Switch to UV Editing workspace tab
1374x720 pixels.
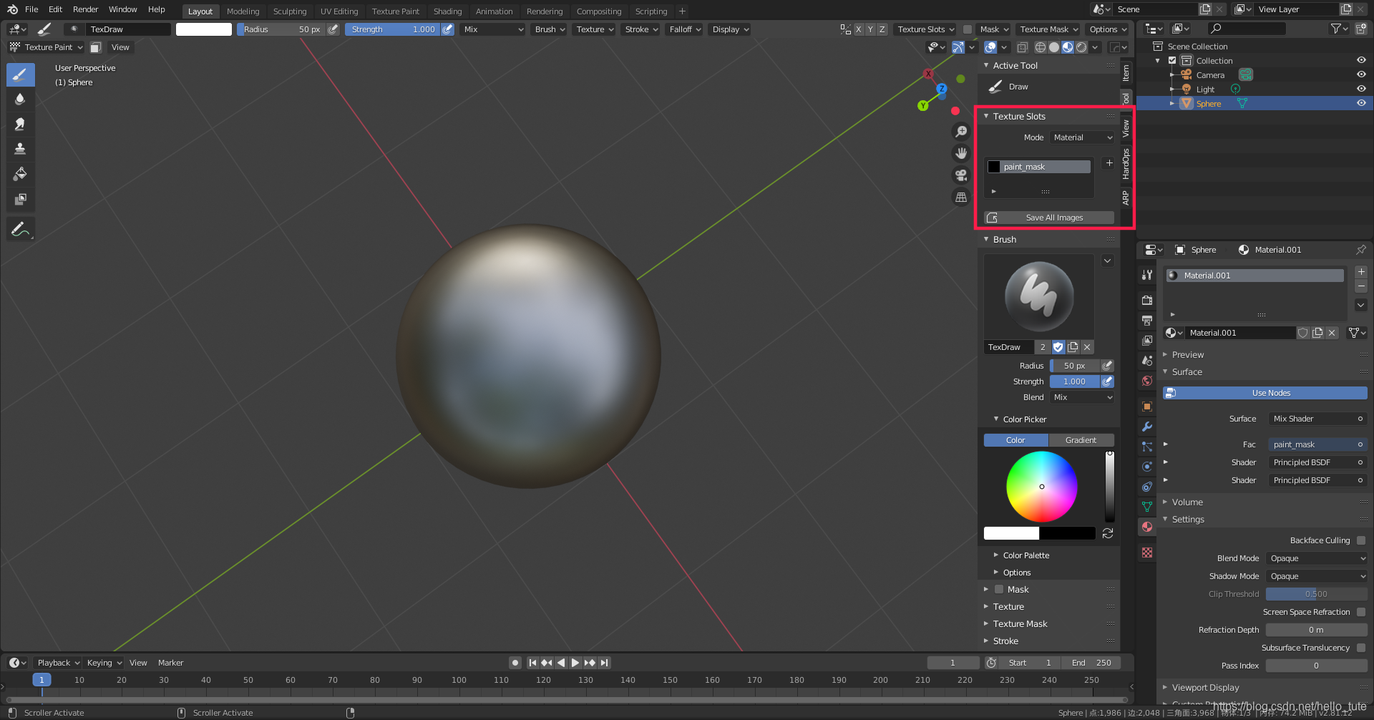click(x=339, y=11)
